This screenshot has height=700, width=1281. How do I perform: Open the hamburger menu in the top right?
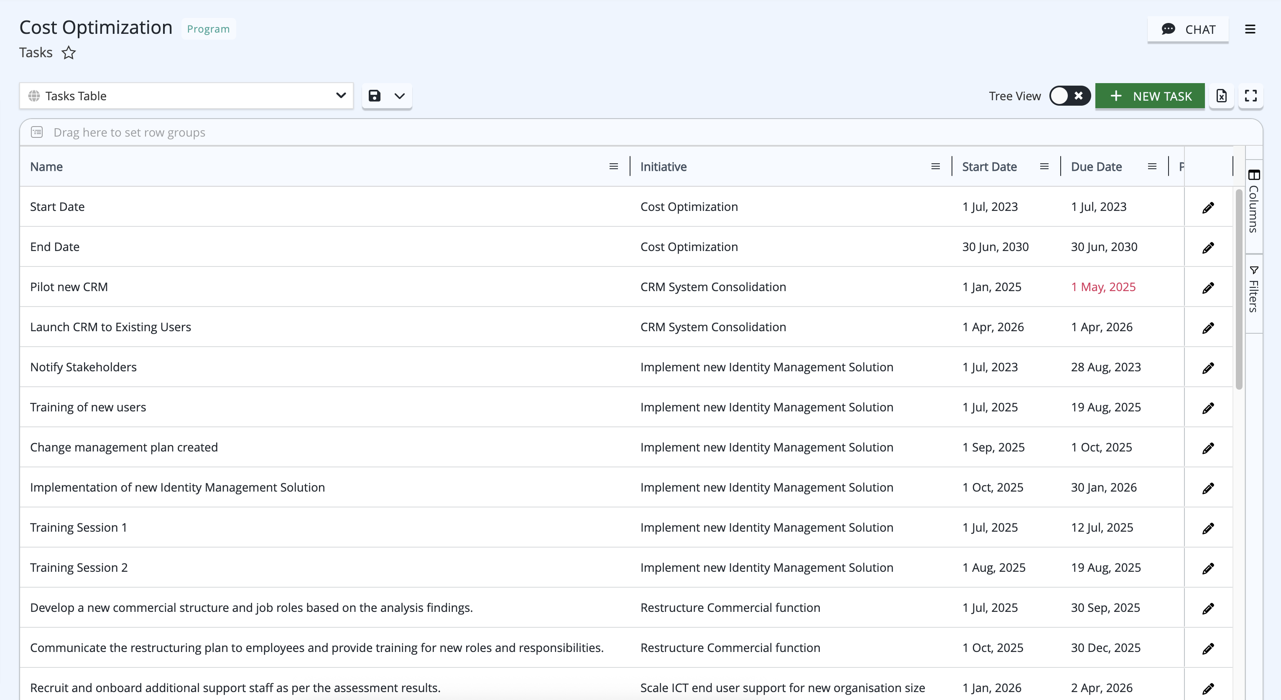pyautogui.click(x=1250, y=29)
